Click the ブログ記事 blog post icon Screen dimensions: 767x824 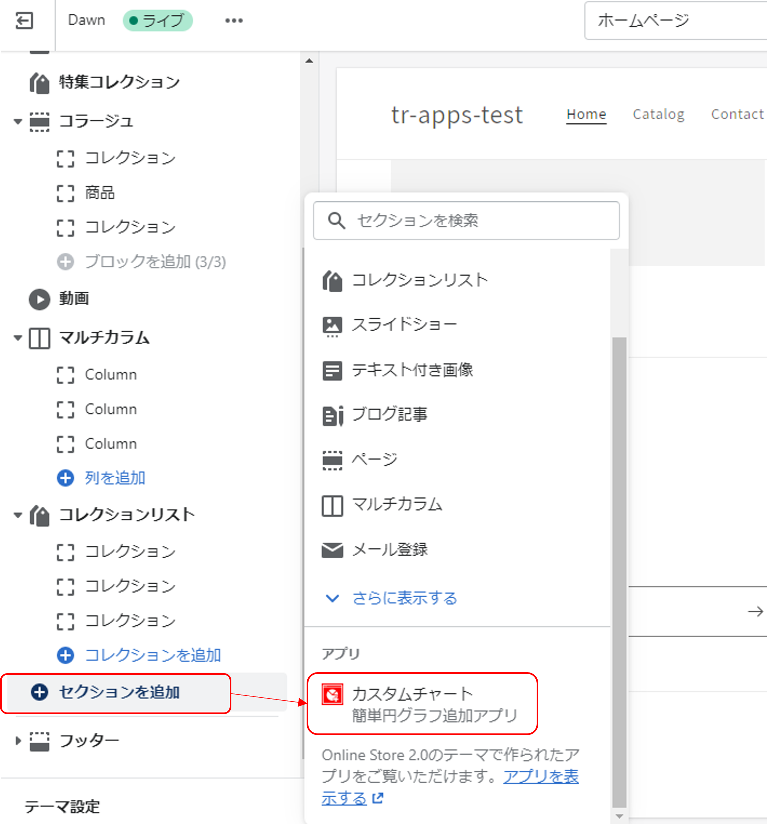coord(332,415)
